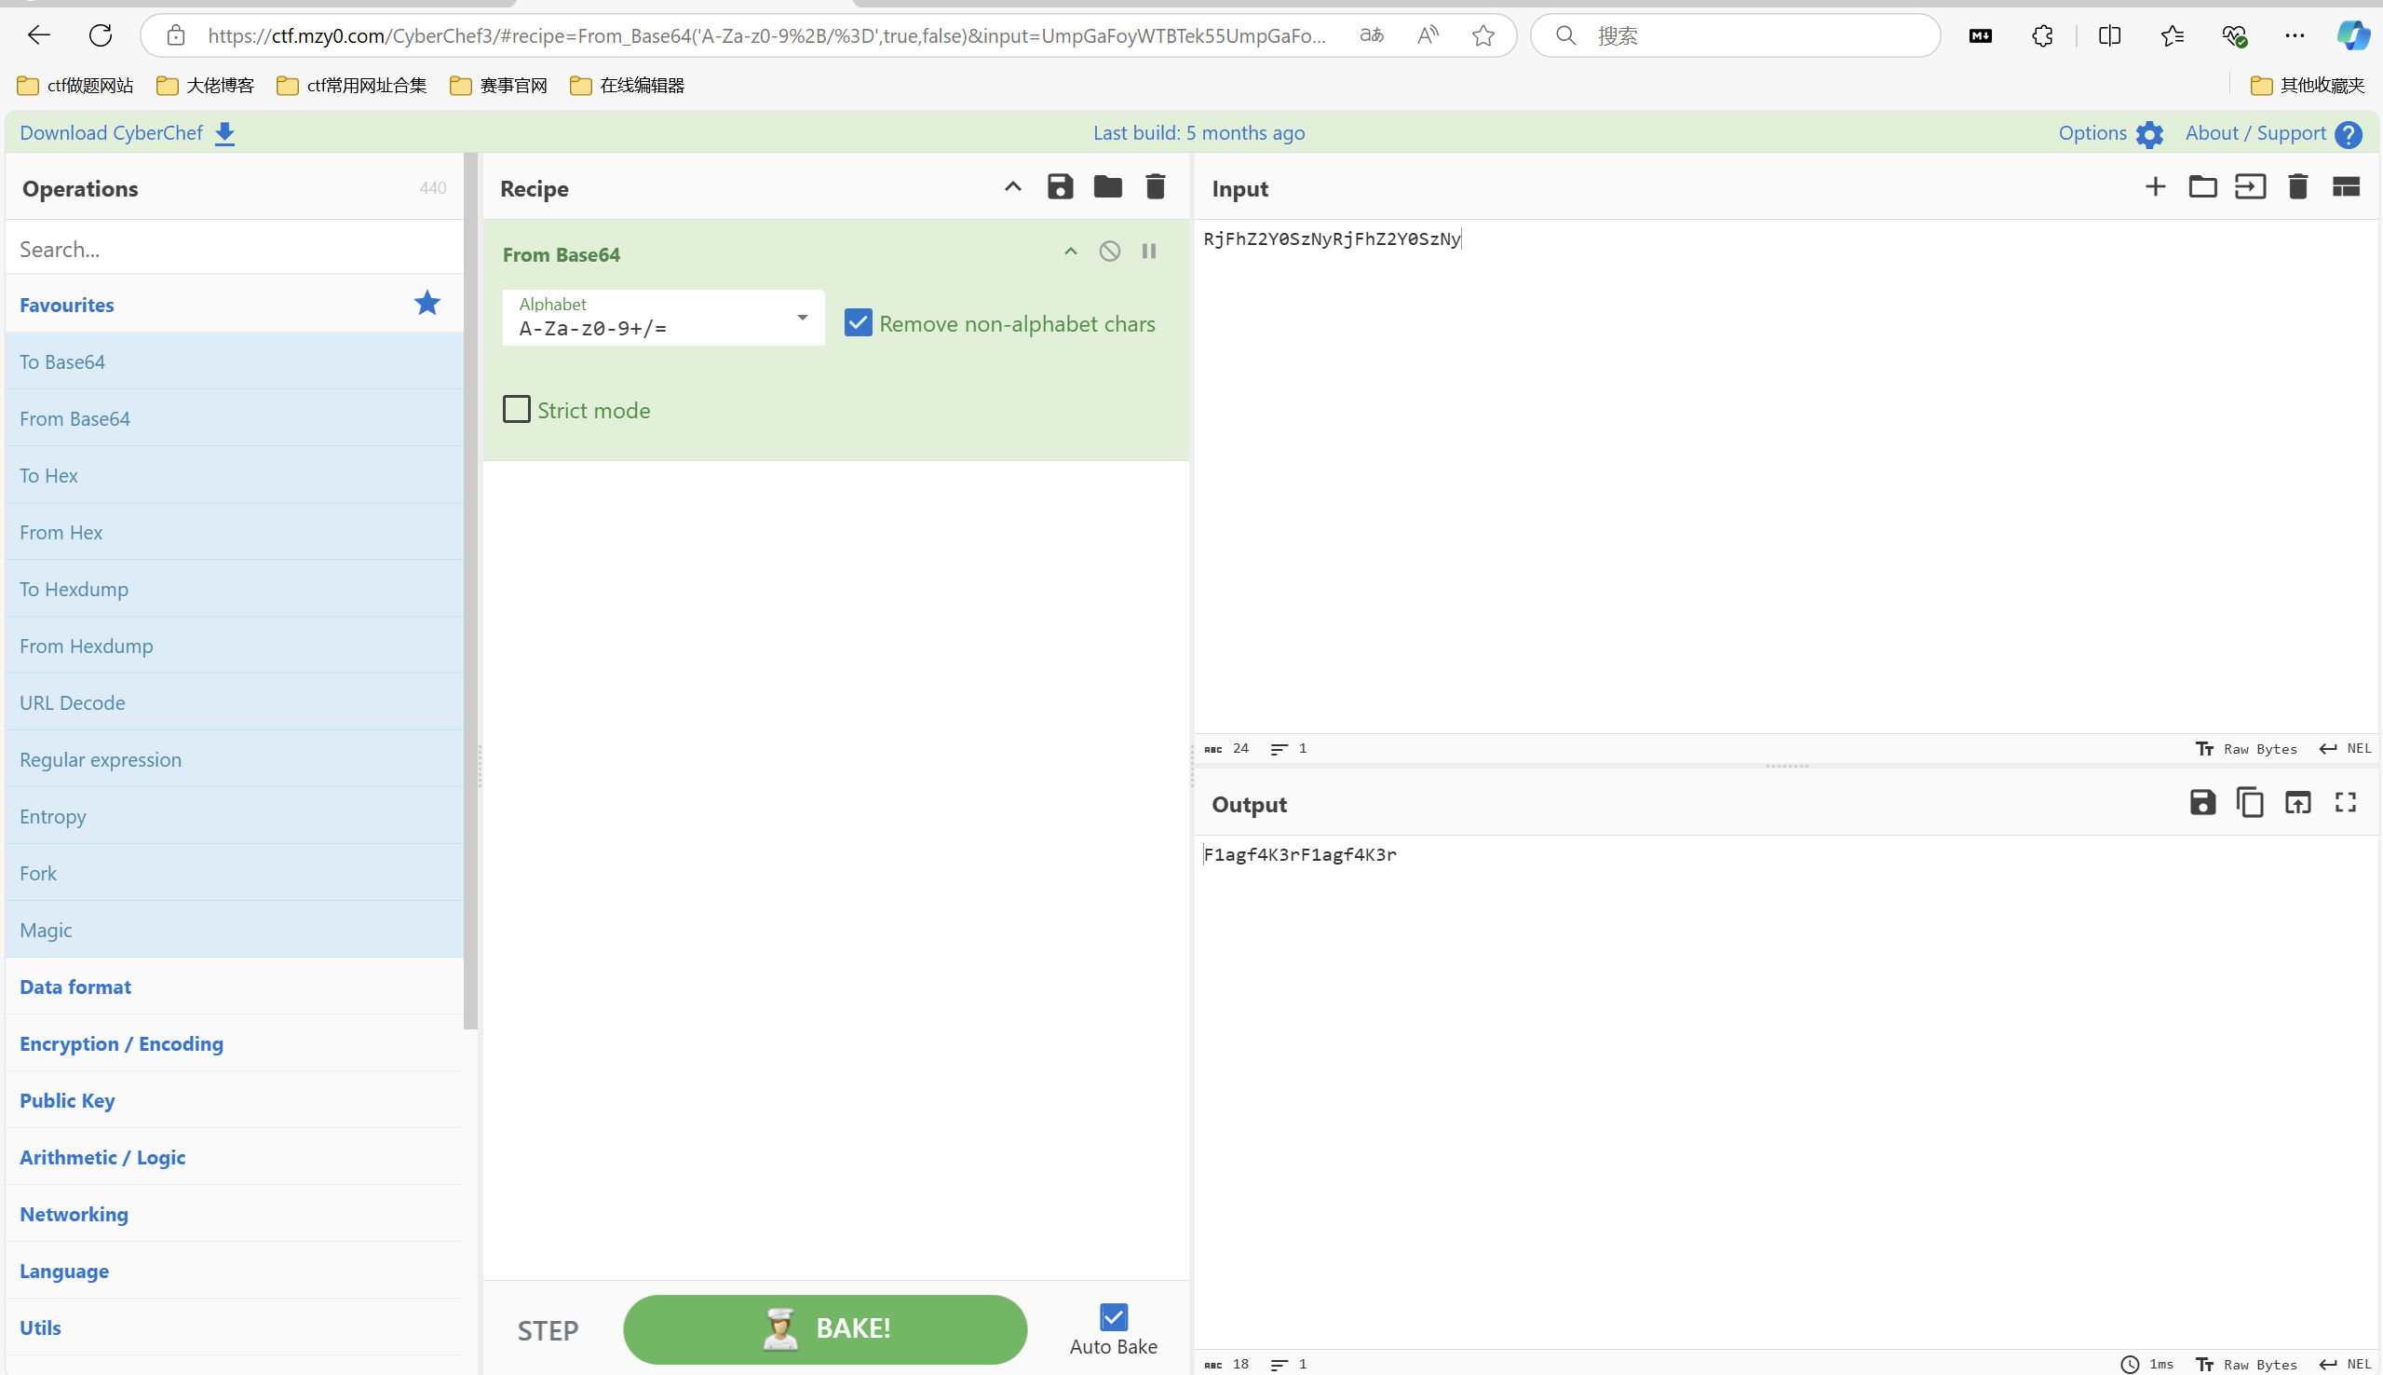Copy raw output to clipboard
This screenshot has width=2383, height=1375.
pos(2250,803)
